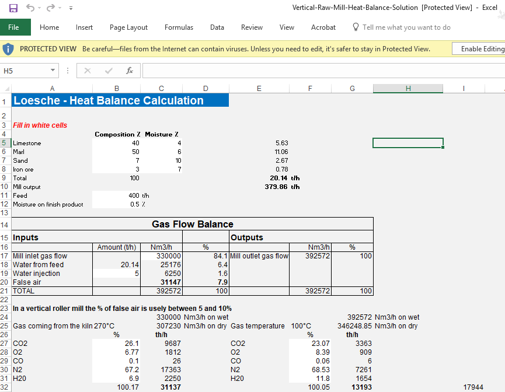Viewport: 505px width, 392px height.
Task: Click the Tell me lightbulb icon
Action: pyautogui.click(x=356, y=27)
